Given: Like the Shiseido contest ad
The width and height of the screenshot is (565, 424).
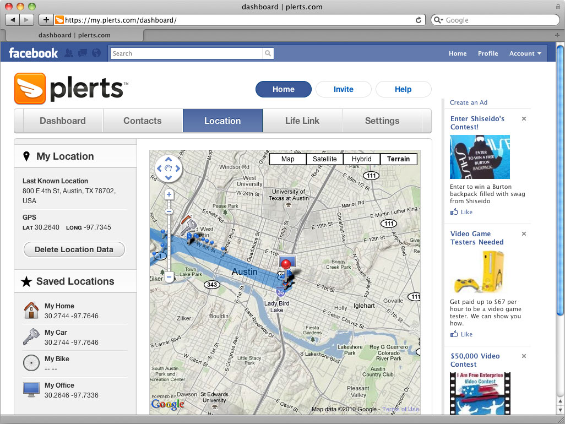Looking at the screenshot, I should pyautogui.click(x=461, y=212).
